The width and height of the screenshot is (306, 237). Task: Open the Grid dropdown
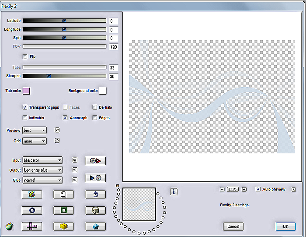[35, 141]
